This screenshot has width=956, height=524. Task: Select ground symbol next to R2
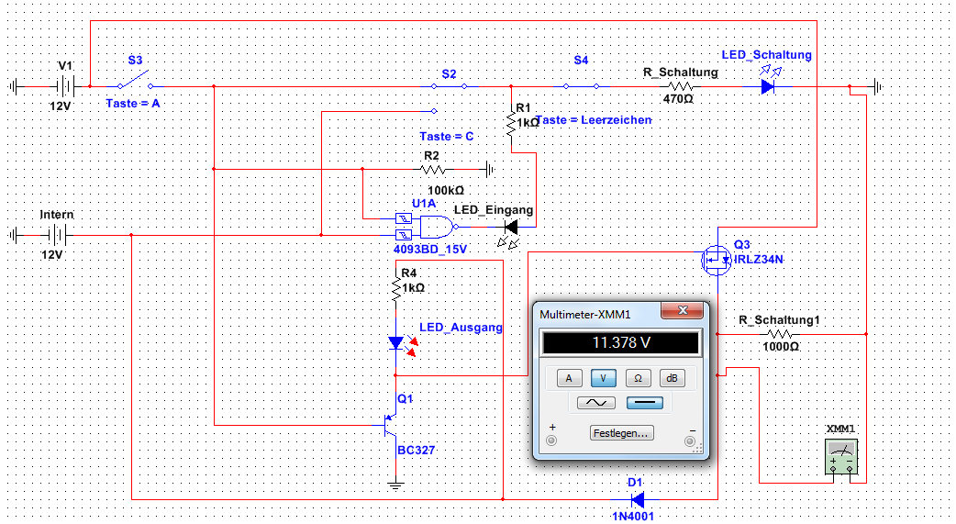490,169
